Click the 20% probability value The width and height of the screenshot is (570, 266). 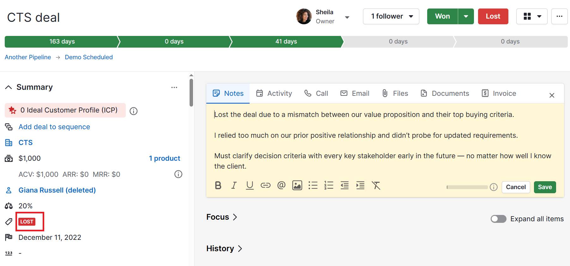click(x=26, y=206)
